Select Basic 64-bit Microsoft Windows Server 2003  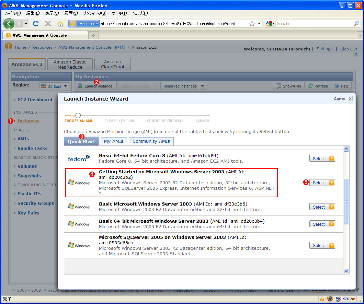[322, 224]
